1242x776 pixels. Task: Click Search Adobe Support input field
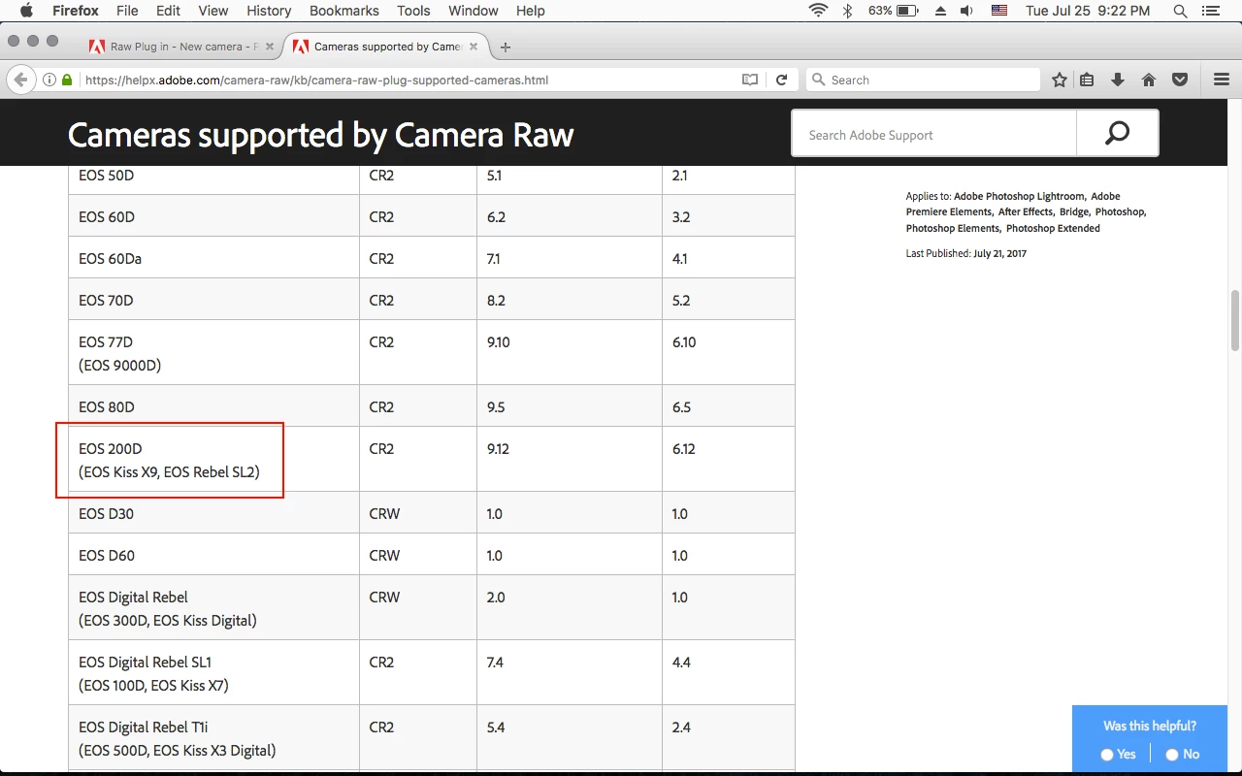933,135
